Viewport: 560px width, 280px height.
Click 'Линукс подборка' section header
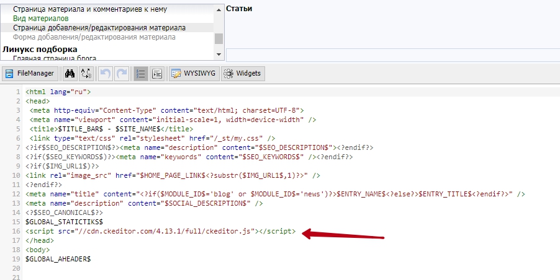click(40, 49)
